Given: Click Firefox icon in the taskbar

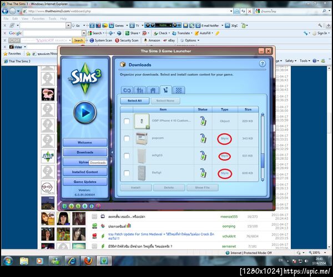Looking at the screenshot, I should pos(88,261).
